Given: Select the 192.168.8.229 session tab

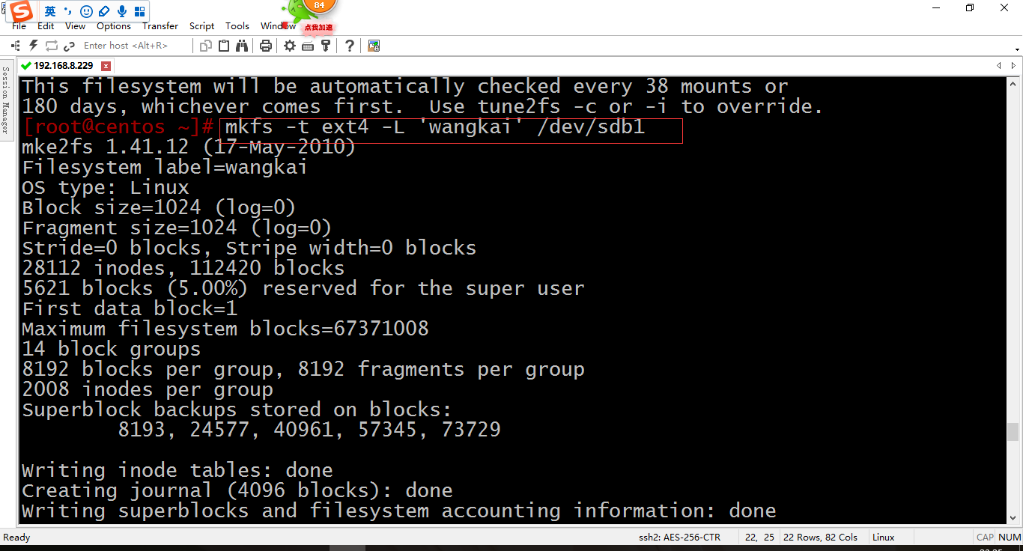Looking at the screenshot, I should coord(64,66).
